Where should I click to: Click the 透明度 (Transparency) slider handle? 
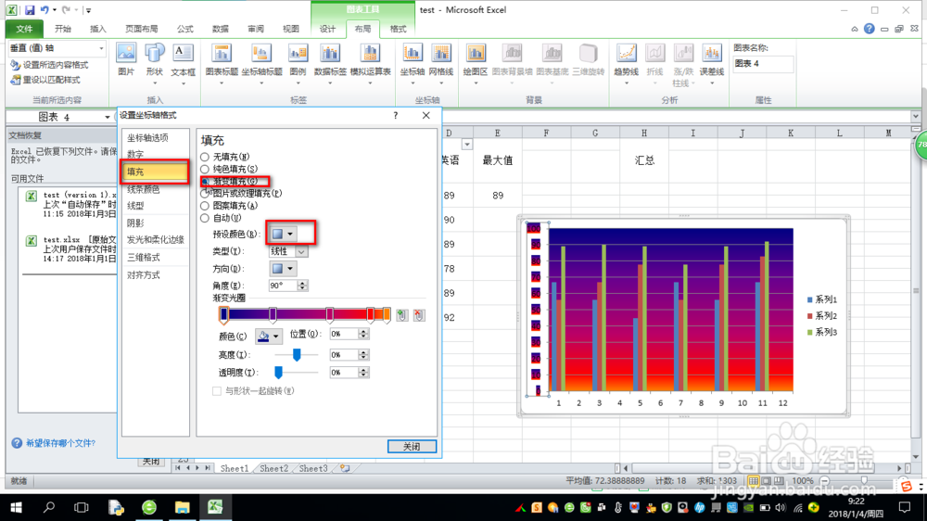pyautogui.click(x=278, y=372)
